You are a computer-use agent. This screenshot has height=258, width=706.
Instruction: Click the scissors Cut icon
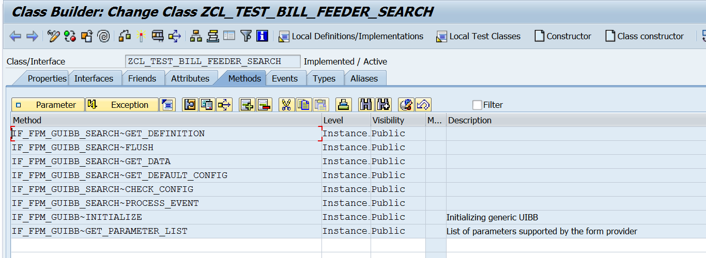click(x=286, y=105)
